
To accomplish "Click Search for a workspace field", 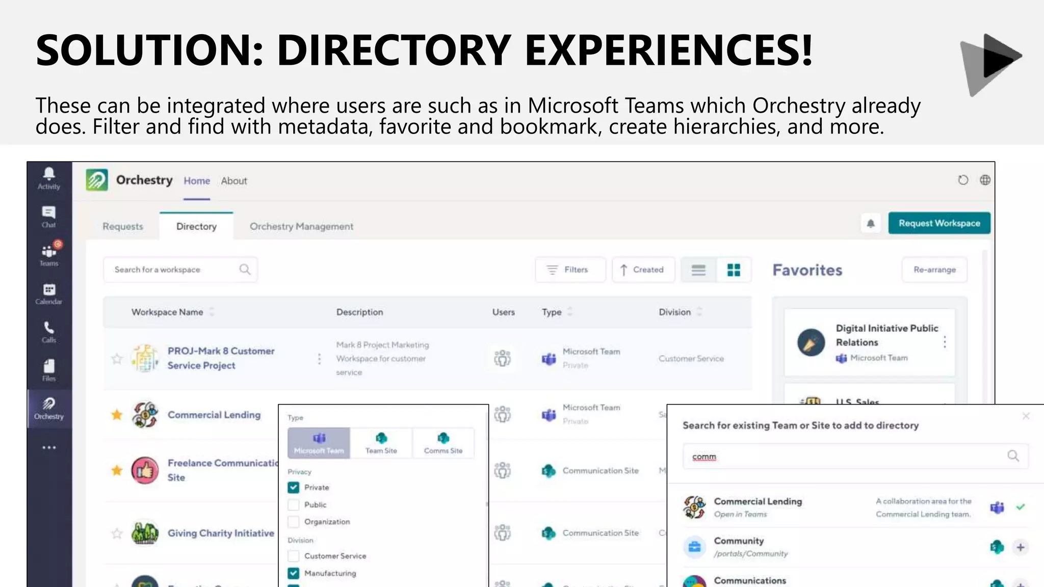I will [x=180, y=270].
